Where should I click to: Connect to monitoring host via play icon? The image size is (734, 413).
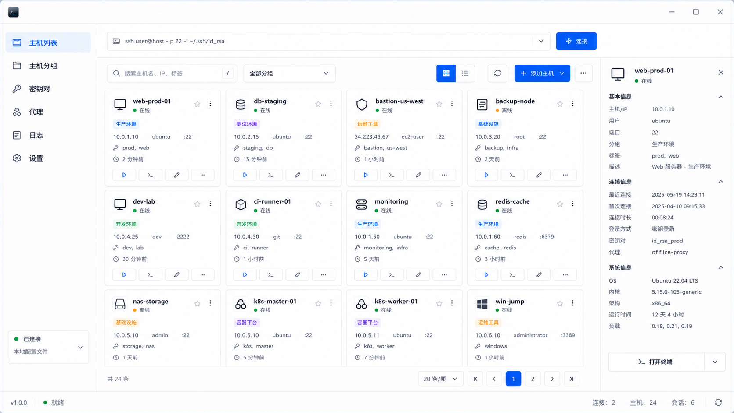[366, 275]
